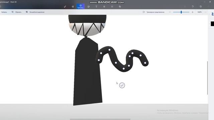The height and width of the screenshot is (120, 214).
Task: Click the tube brush icon in right panel
Action: 213,14
